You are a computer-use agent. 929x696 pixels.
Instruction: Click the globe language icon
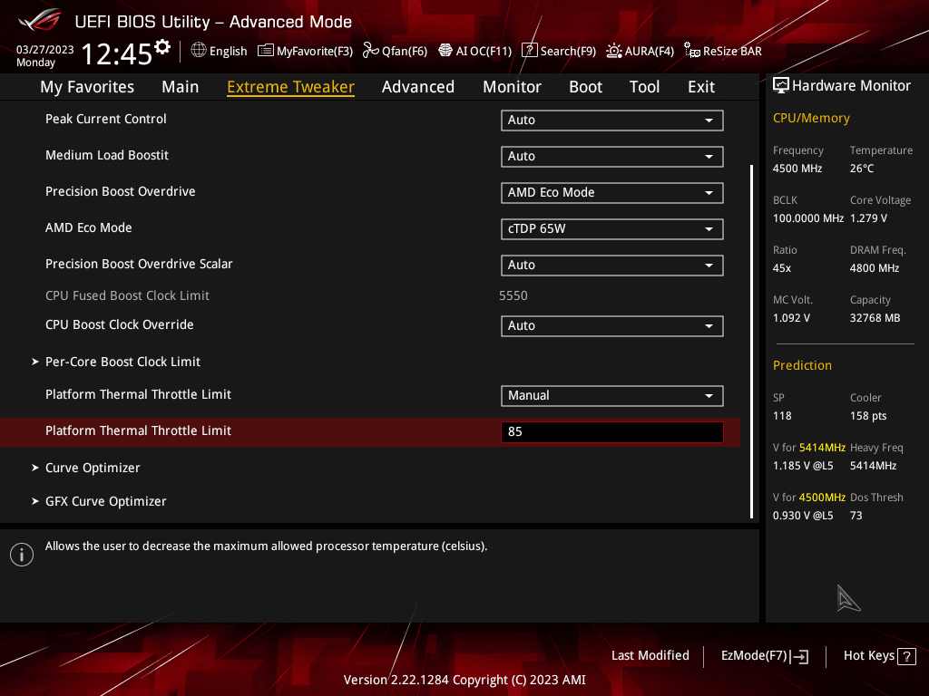[199, 51]
